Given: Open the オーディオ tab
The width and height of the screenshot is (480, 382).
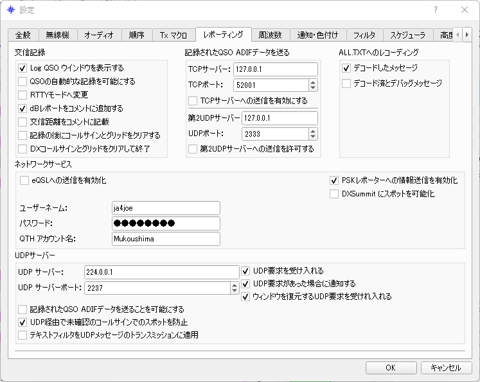Looking at the screenshot, I should [99, 35].
